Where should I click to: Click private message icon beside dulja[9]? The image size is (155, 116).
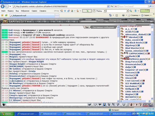click(x=122, y=67)
